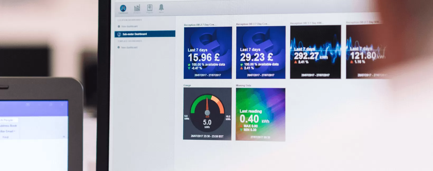Viewport: 433px width, 171px height.
Task: Open the 5.0 kWh gauge dial tile
Action: [x=207, y=114]
